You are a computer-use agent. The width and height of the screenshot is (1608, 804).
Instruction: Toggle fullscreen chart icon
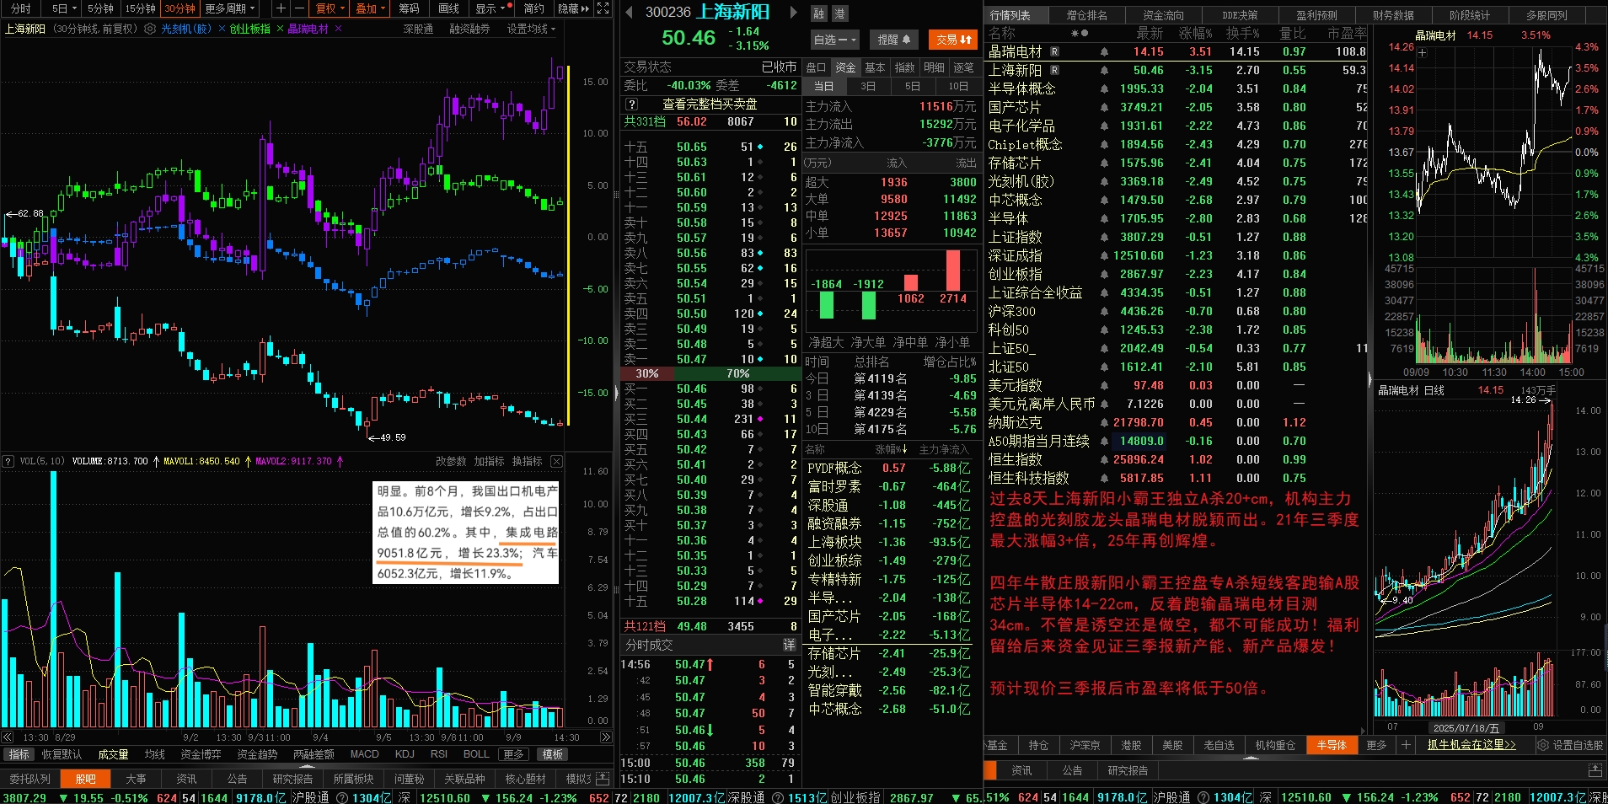click(x=603, y=8)
